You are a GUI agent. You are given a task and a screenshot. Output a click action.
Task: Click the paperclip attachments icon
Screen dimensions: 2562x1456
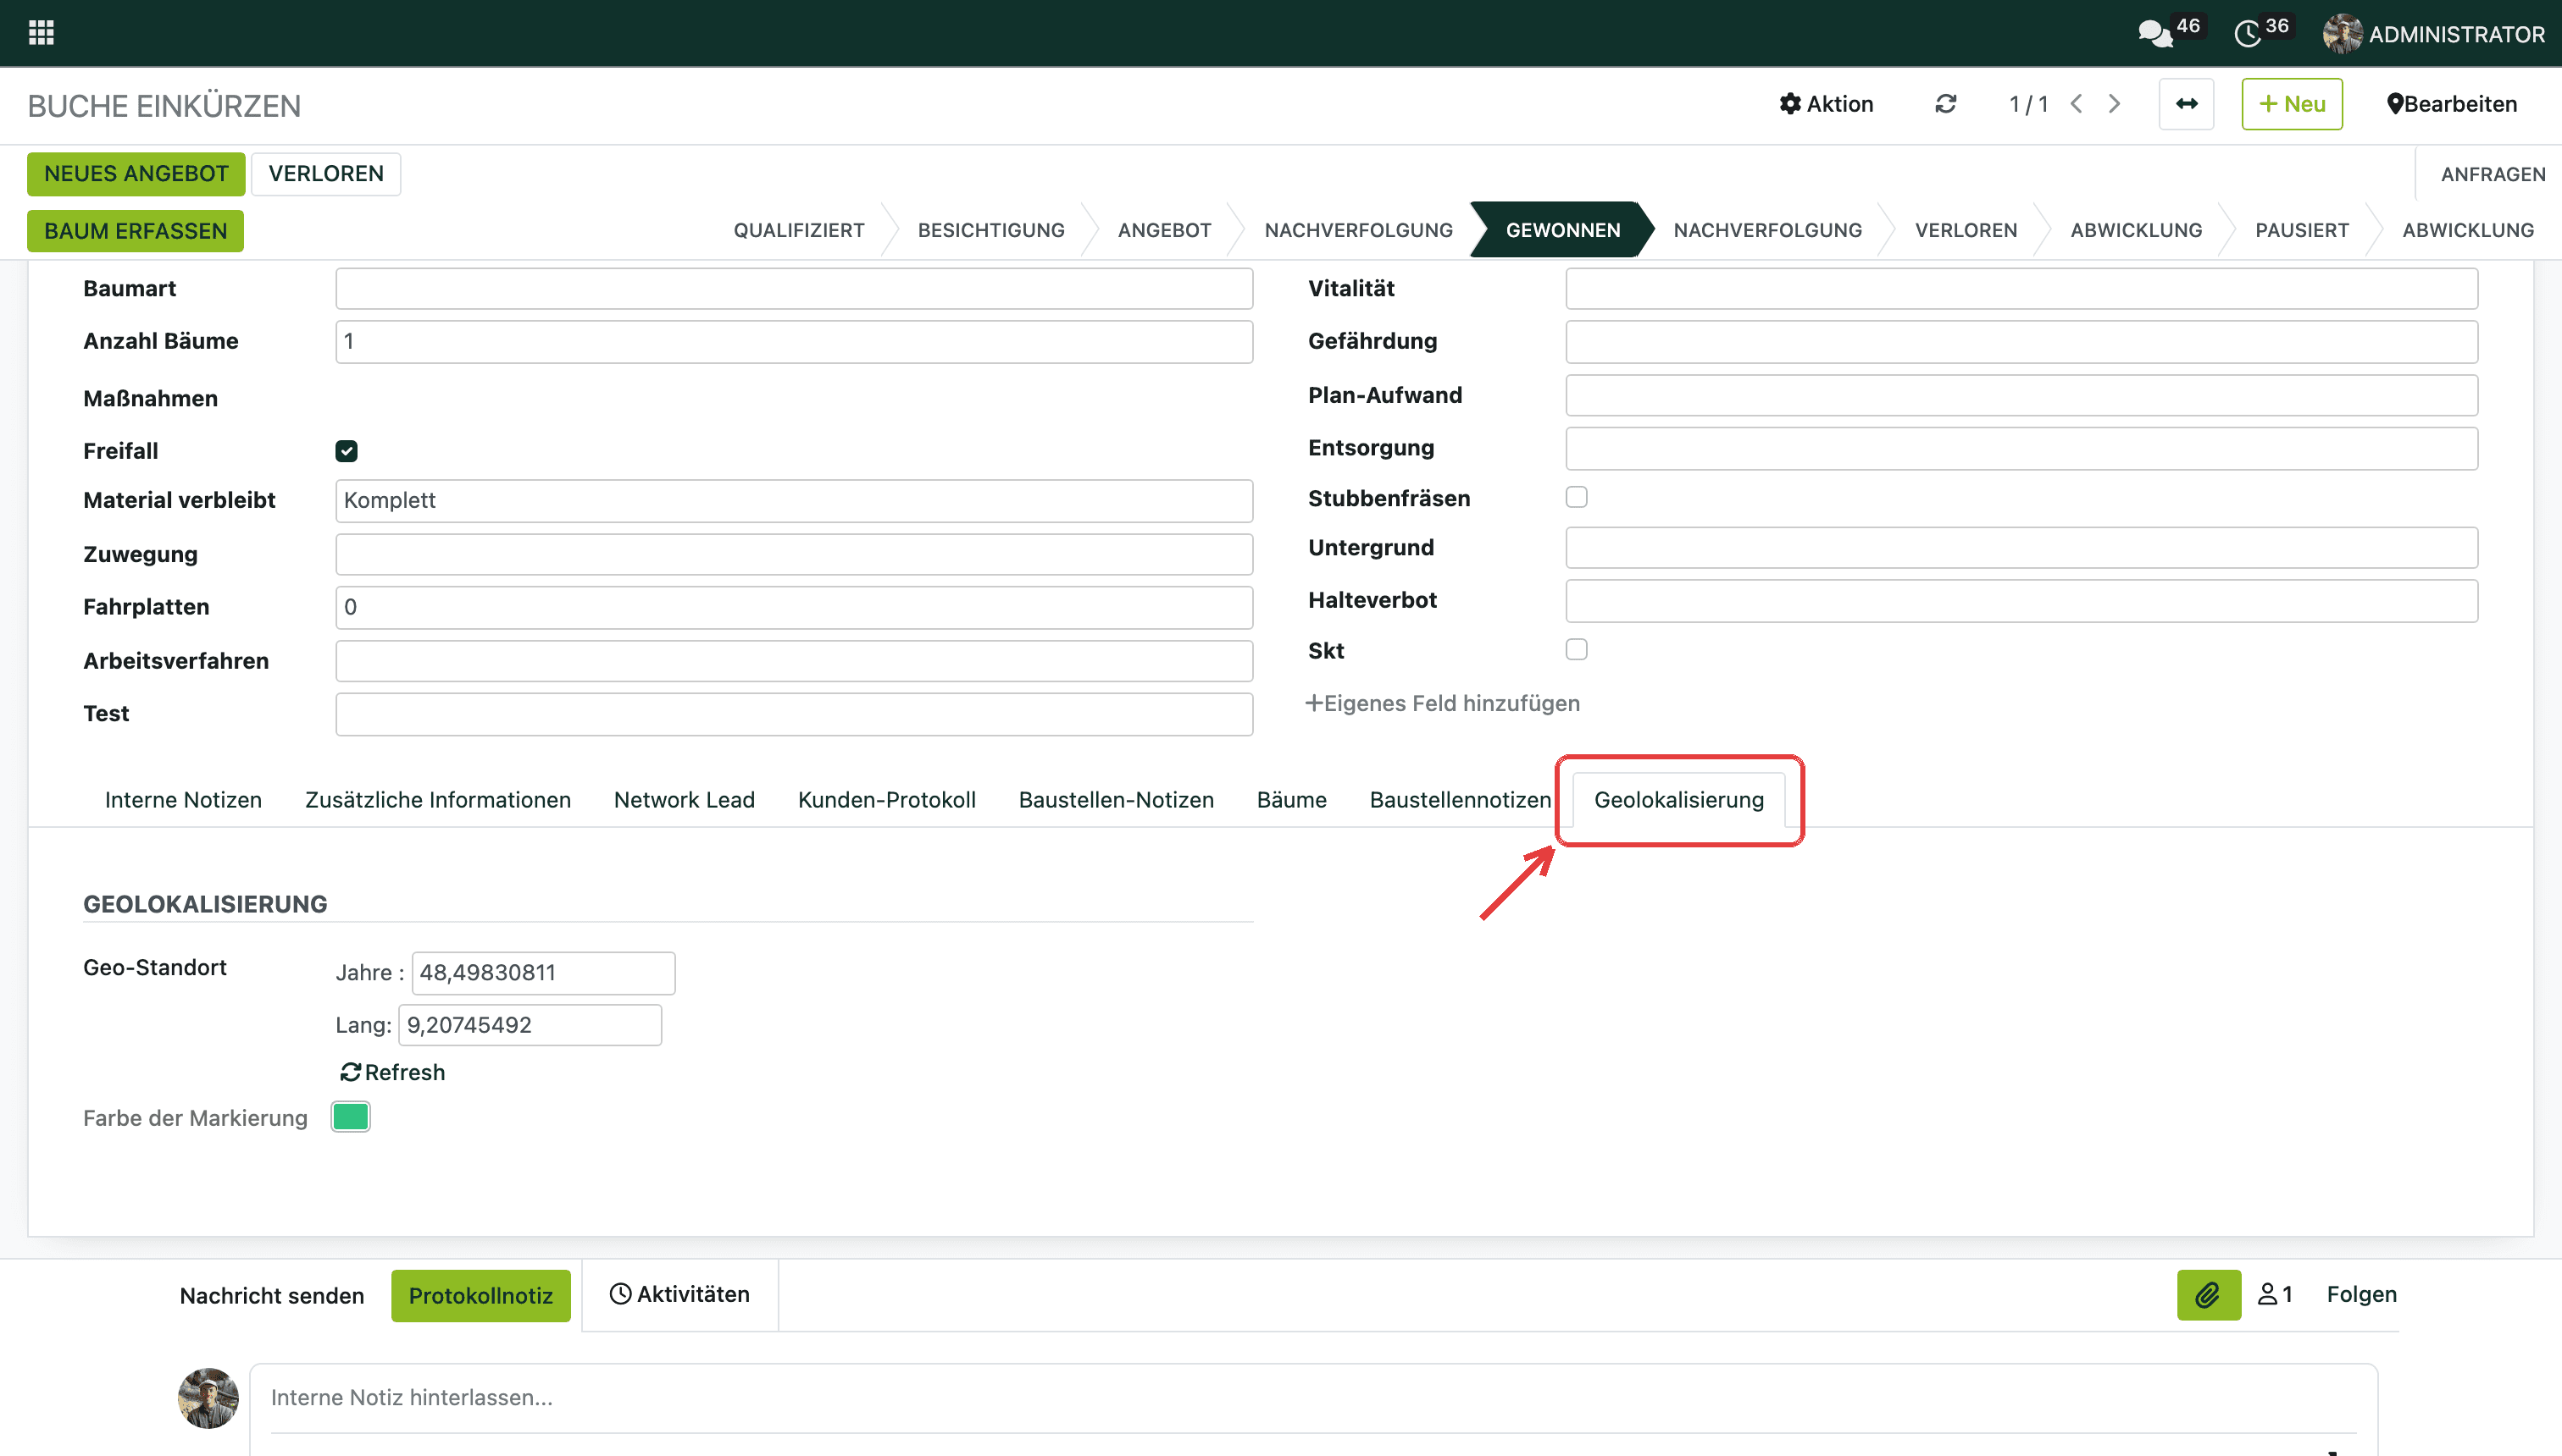pyautogui.click(x=2209, y=1295)
